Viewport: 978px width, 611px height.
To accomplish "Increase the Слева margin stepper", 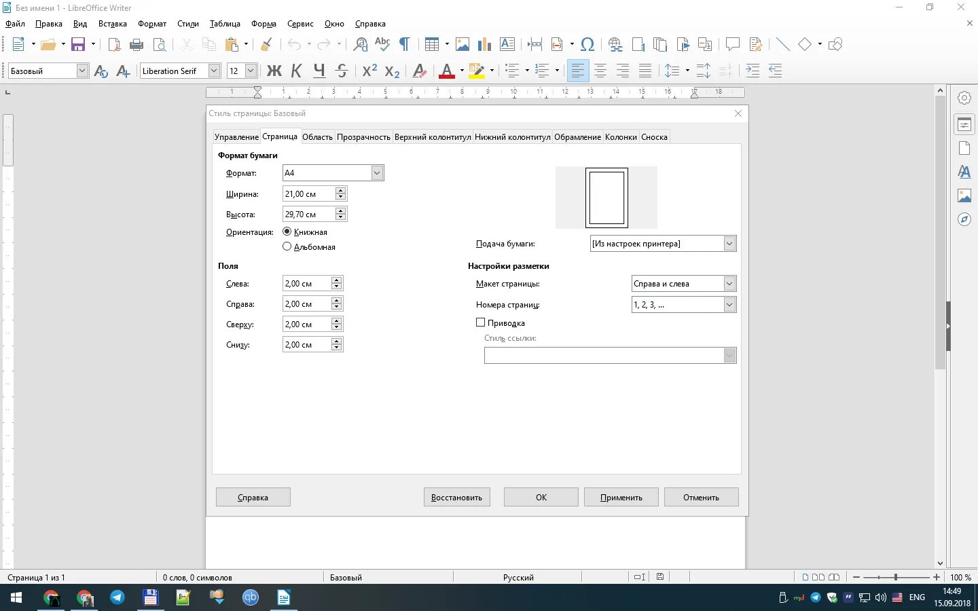I will click(x=337, y=280).
